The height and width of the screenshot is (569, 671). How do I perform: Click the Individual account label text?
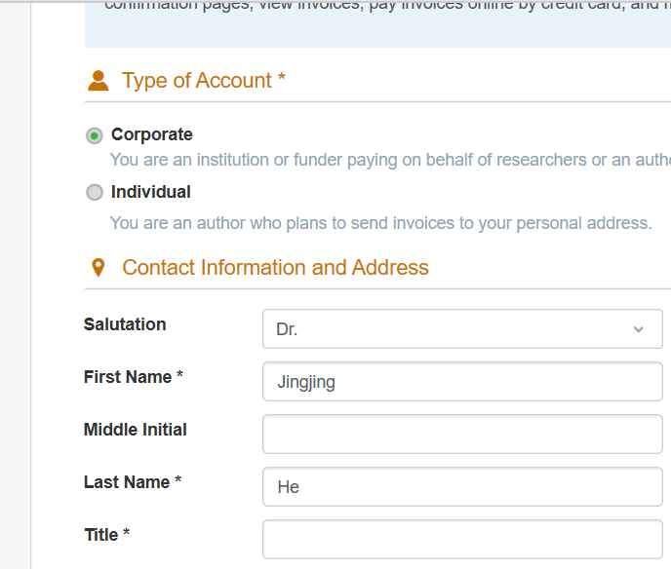[x=150, y=192]
